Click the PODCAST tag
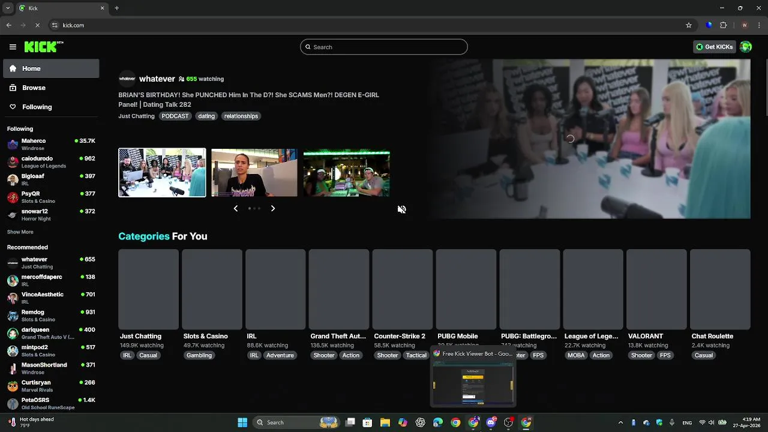 point(175,116)
